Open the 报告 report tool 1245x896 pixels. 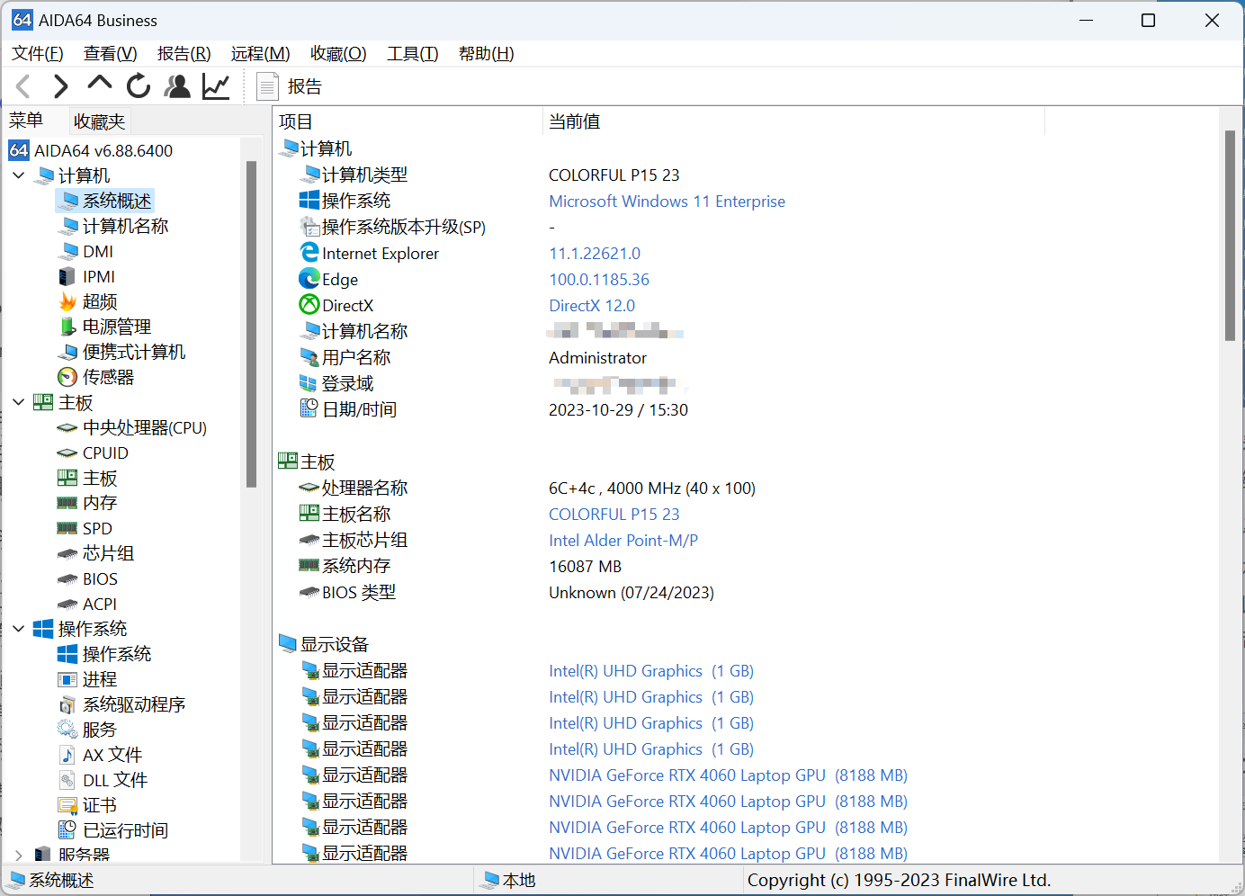pos(290,85)
